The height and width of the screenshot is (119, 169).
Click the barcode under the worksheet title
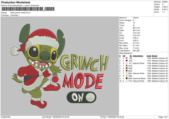(28, 9)
